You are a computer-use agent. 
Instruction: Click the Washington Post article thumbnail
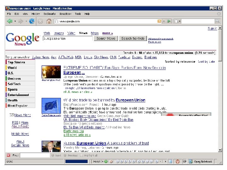pos(51,72)
